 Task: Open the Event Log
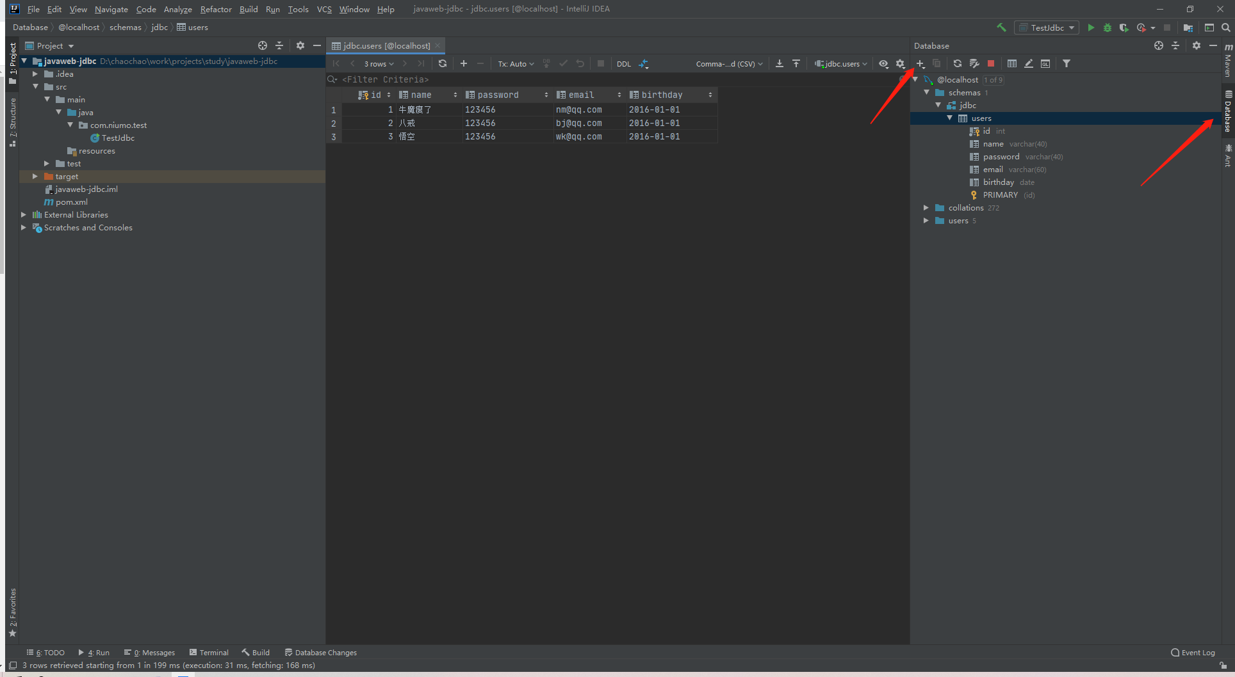coord(1193,653)
